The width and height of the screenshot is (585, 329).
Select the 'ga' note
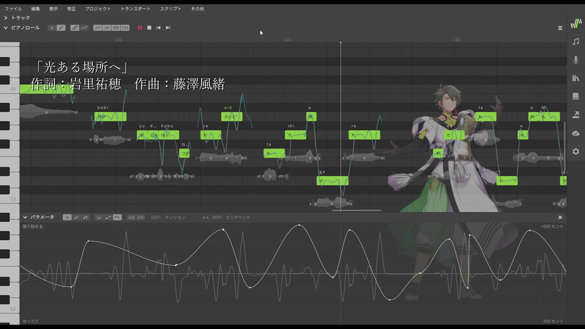333,180
